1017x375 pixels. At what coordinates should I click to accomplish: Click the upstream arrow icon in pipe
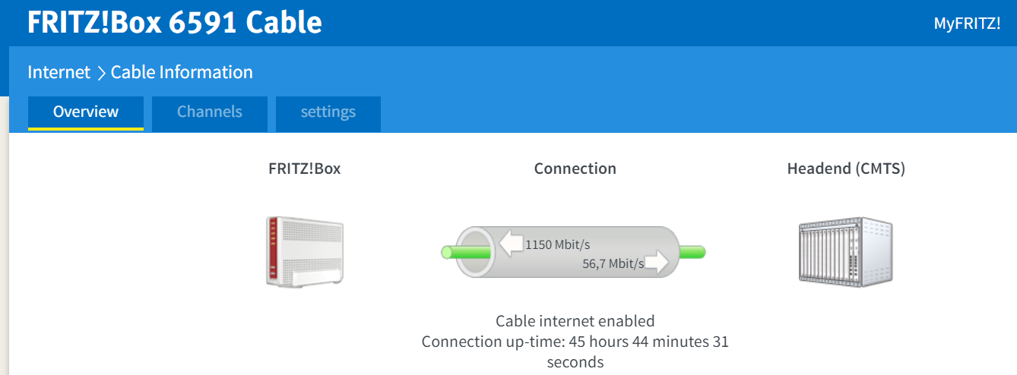click(656, 263)
